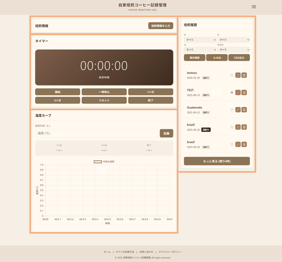Select the testxxx history entry name
Image resolution: width=282 pixels, height=262 pixels.
tap(192, 73)
